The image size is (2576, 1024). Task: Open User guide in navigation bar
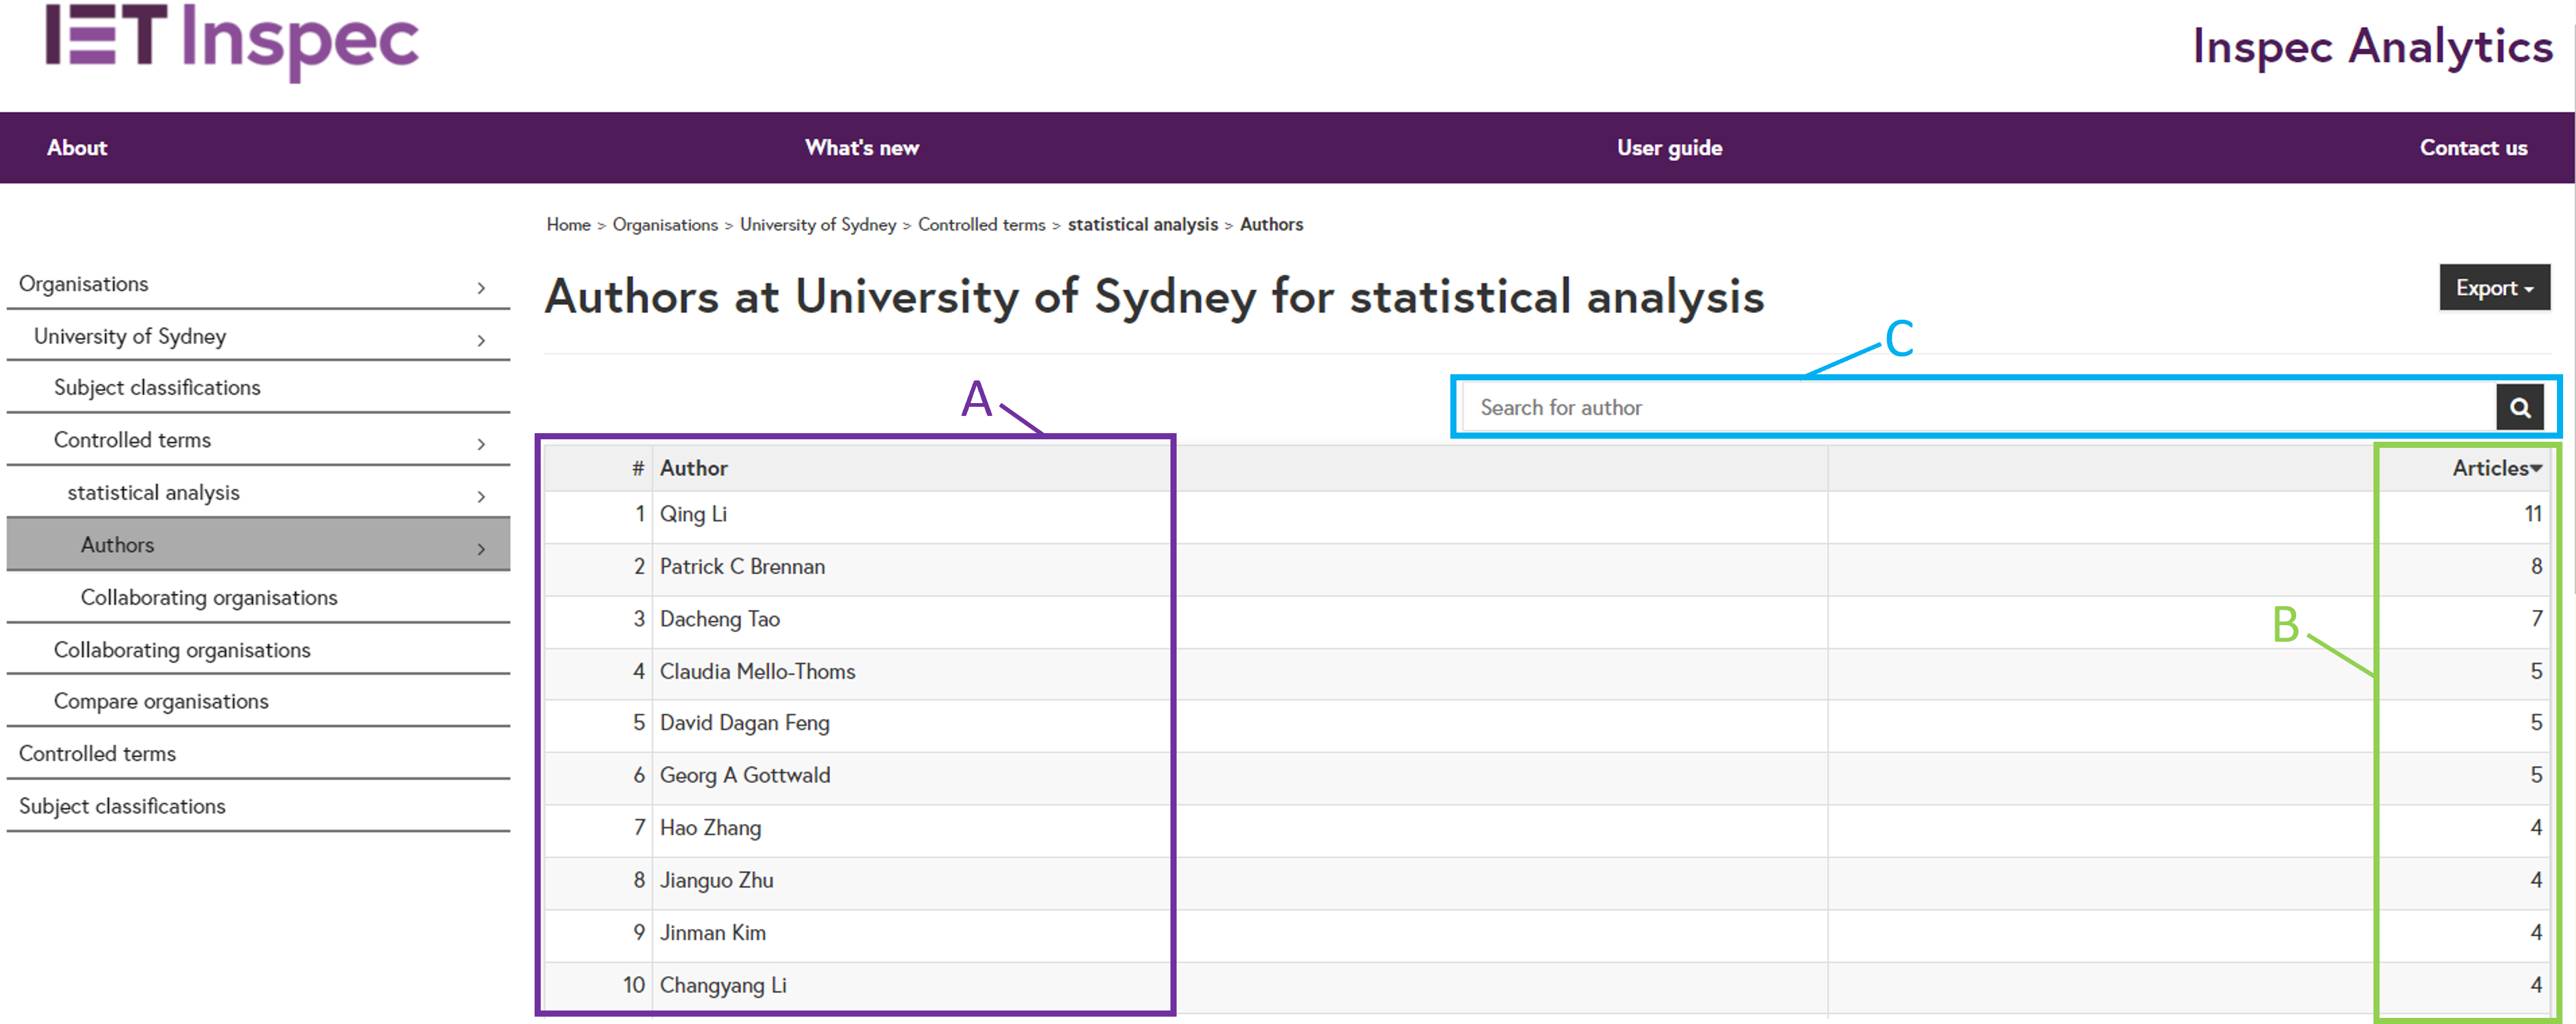pos(1668,148)
